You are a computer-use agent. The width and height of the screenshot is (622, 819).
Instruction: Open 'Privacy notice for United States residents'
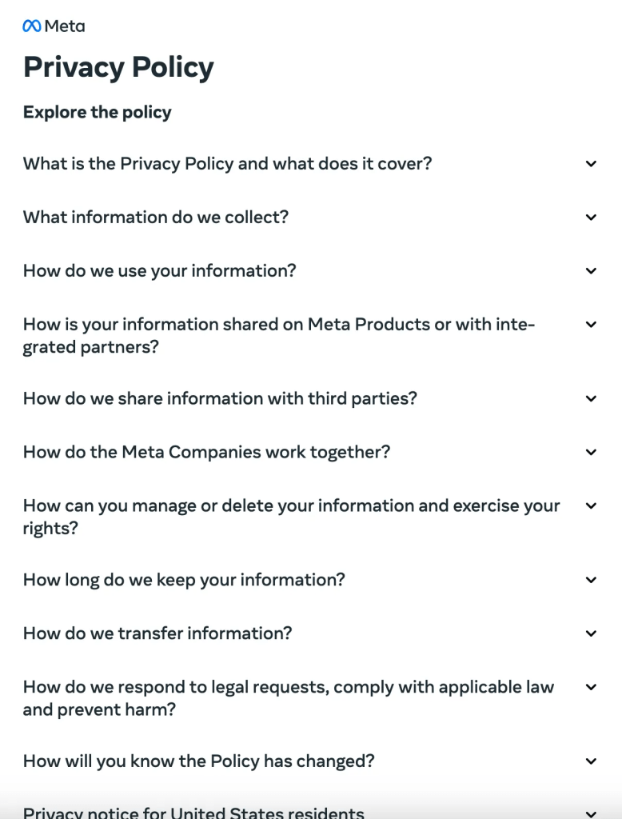click(193, 811)
